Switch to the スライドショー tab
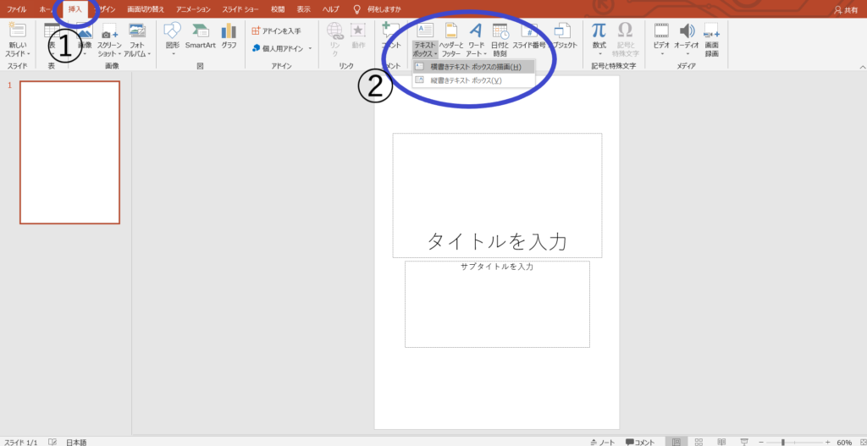Viewport: 867px width, 446px height. pyautogui.click(x=240, y=9)
